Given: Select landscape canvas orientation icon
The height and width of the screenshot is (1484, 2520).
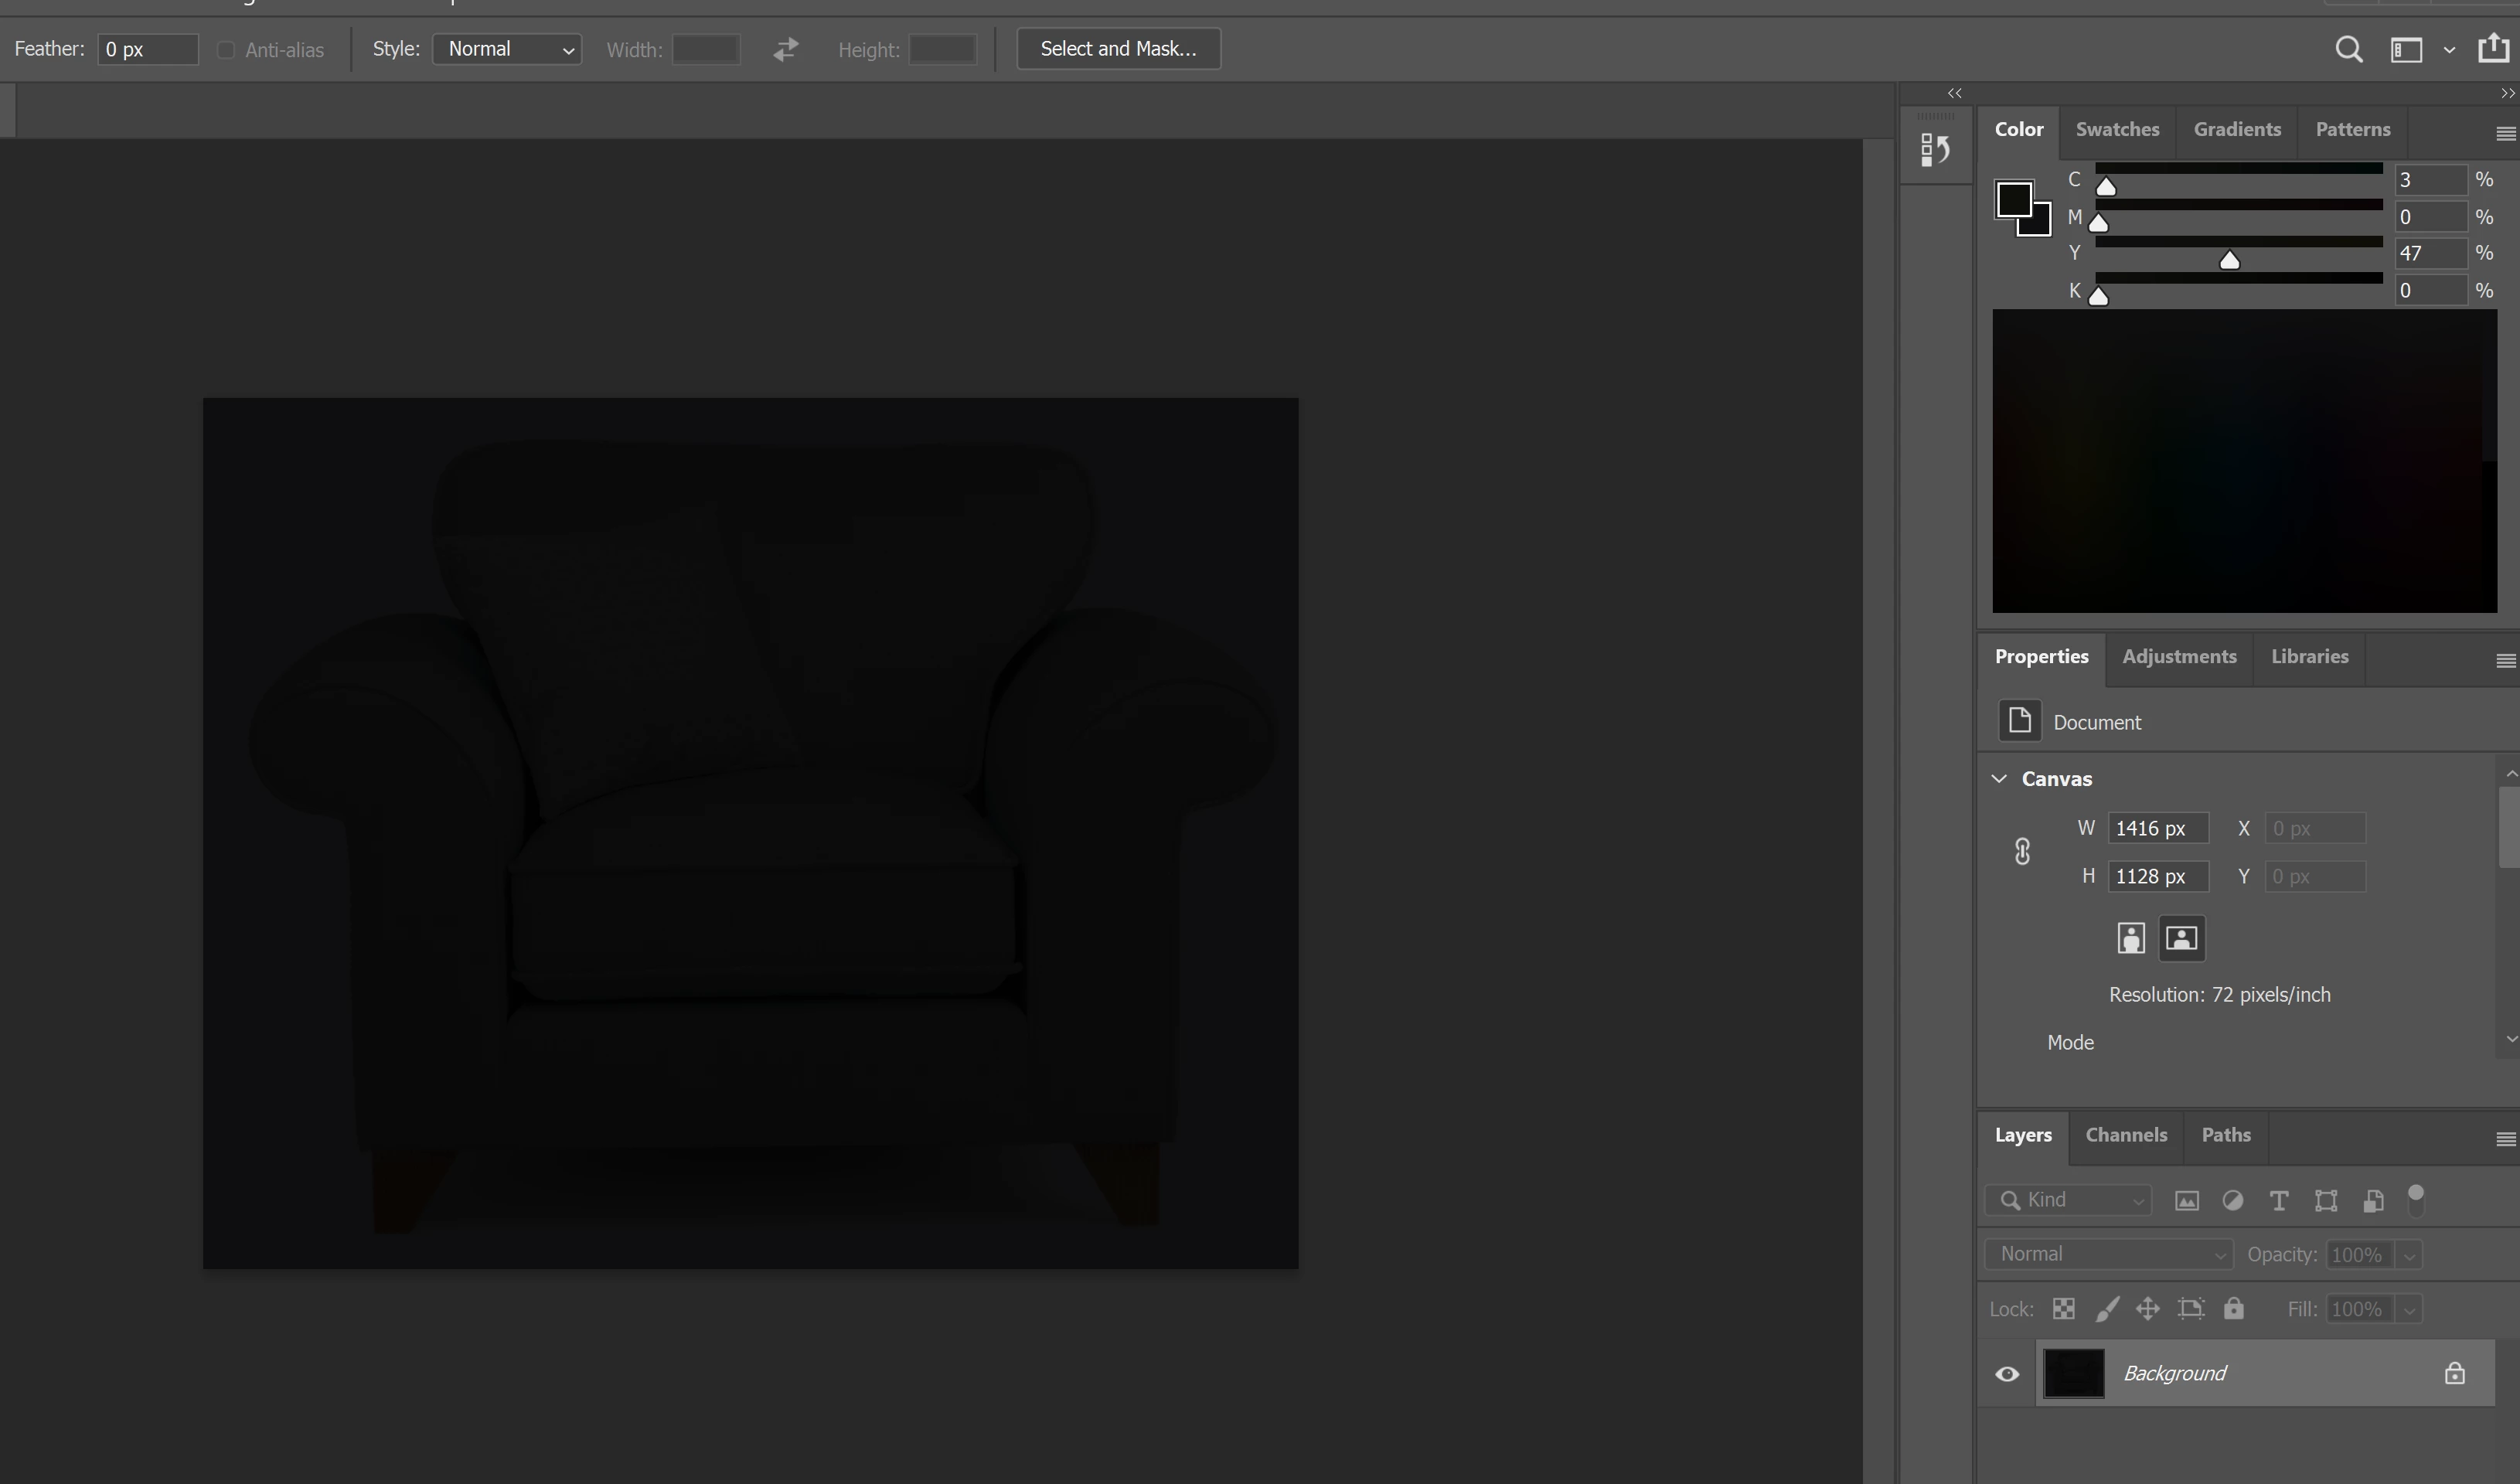Looking at the screenshot, I should 2181,938.
